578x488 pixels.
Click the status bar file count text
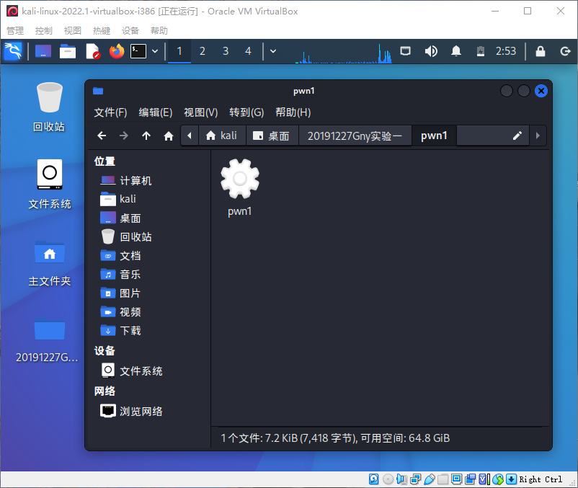coord(335,438)
